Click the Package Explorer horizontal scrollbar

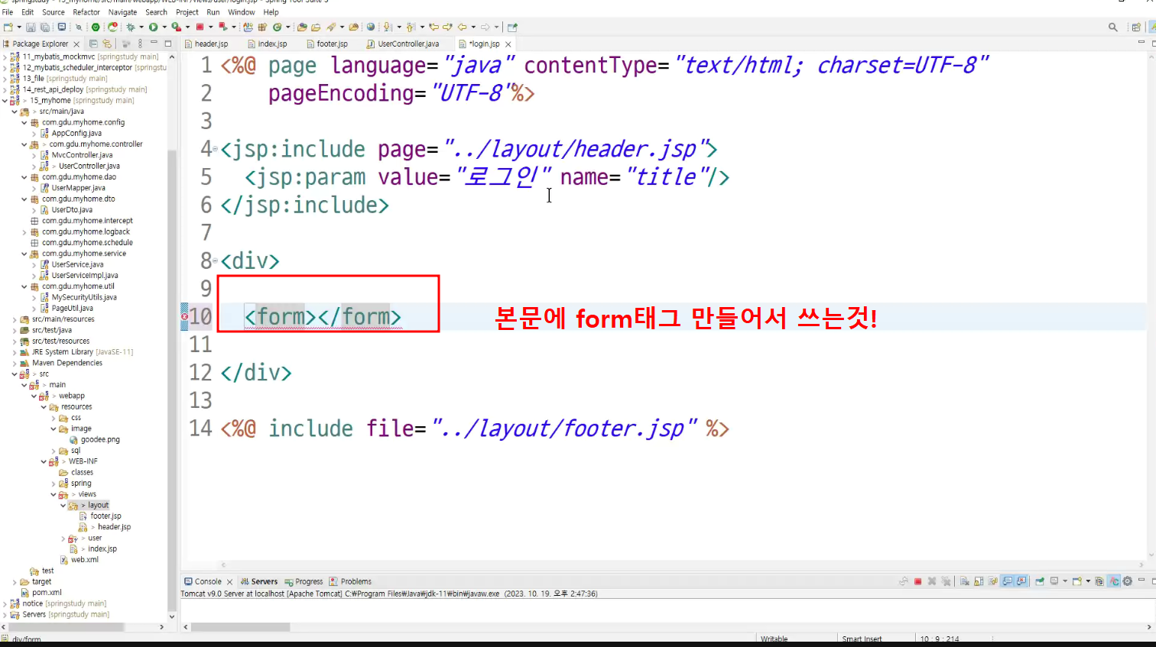coord(65,627)
